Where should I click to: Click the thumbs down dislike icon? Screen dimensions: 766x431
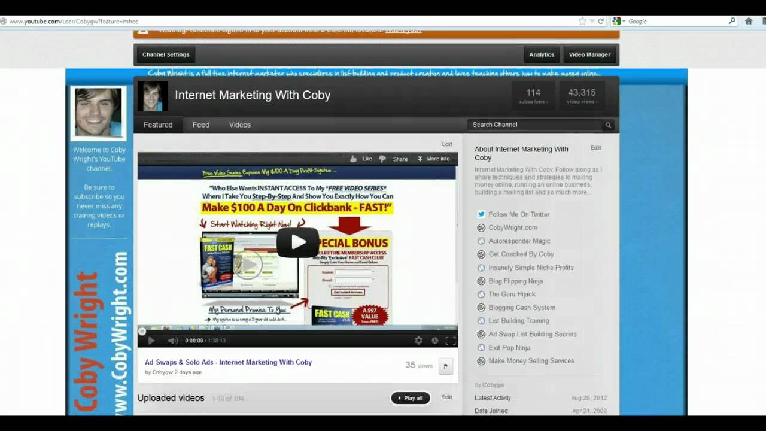coord(382,159)
